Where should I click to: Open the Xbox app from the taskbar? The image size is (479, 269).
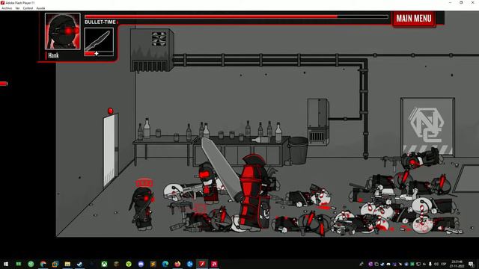point(104,264)
